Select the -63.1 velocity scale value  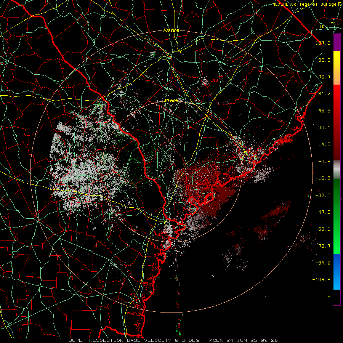323,229
